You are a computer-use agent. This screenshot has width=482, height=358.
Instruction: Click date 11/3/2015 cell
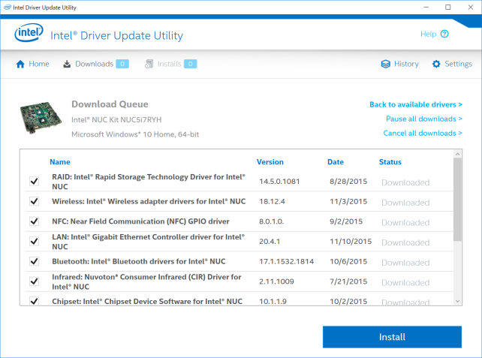pyautogui.click(x=348, y=201)
